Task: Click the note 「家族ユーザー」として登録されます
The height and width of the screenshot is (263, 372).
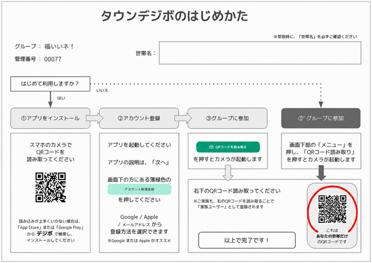Action: 231,207
